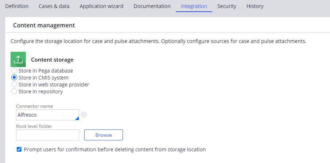Go to the Application wizard tab
Viewport: 330px width, 163px height.
101,6
